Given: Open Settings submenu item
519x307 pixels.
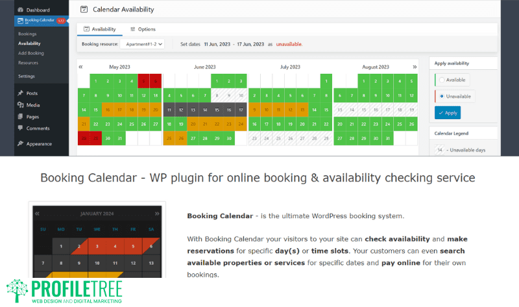Looking at the screenshot, I should pos(27,76).
